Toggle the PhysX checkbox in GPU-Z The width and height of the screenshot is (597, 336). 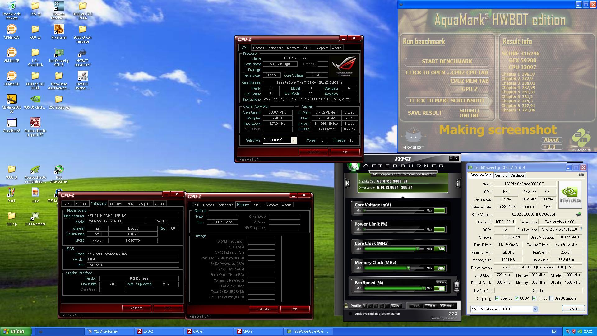(x=534, y=298)
